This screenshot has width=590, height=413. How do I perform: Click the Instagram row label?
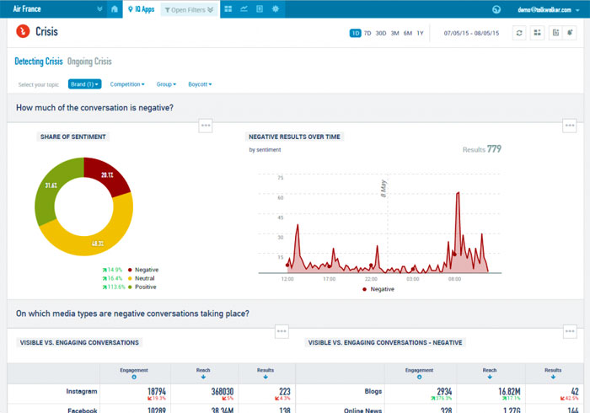pos(82,391)
